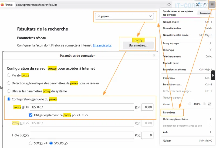This screenshot has height=148, width=216.
Task: Click the Paramètres réseau heading
Action: [32, 38]
